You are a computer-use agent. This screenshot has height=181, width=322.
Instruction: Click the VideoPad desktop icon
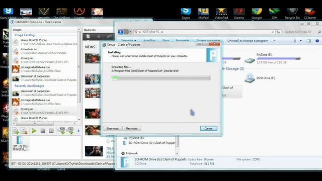tap(221, 14)
